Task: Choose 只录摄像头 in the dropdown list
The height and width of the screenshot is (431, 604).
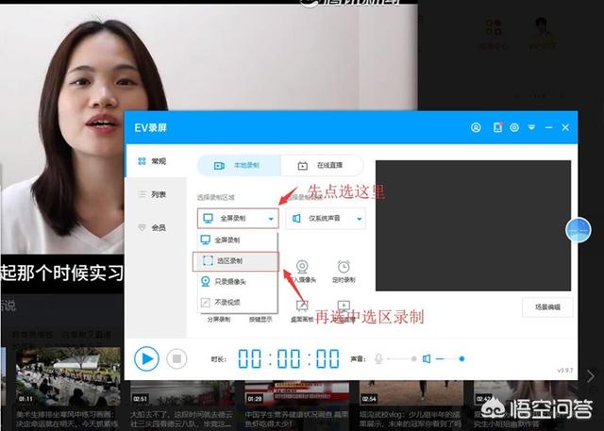Action: point(235,281)
